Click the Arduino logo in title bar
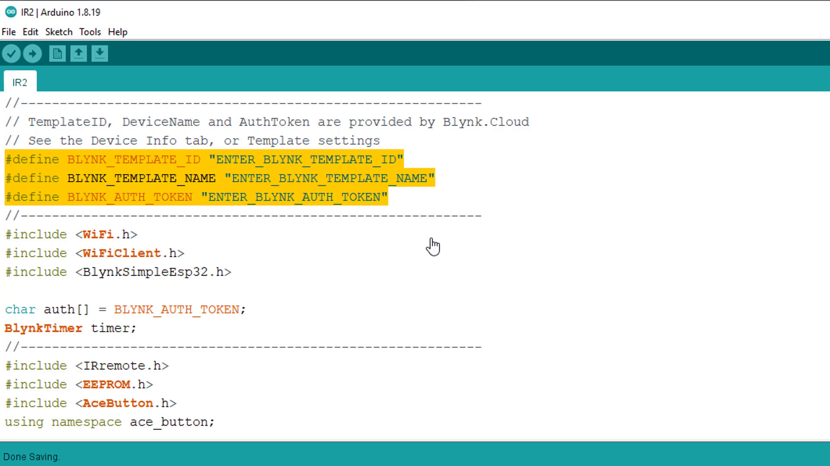 point(11,12)
